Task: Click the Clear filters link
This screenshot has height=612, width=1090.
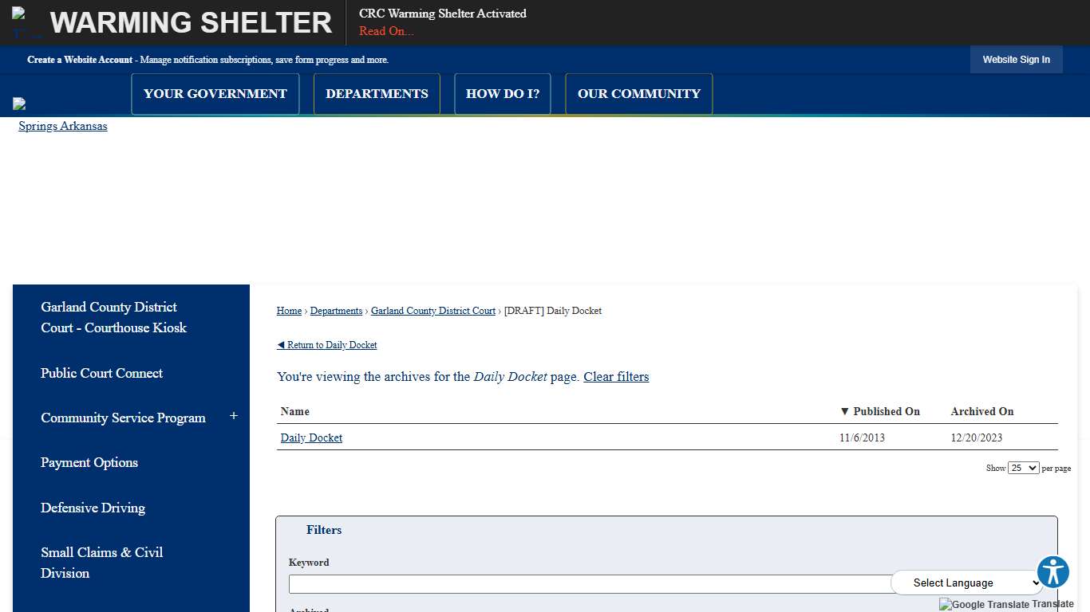Action: tap(616, 376)
